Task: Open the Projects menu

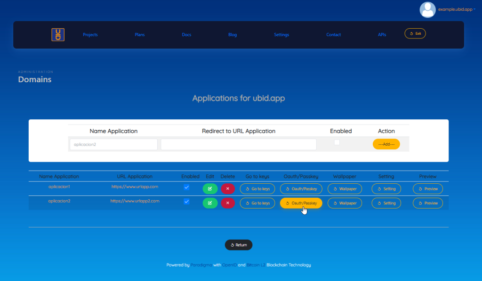Action: 90,35
